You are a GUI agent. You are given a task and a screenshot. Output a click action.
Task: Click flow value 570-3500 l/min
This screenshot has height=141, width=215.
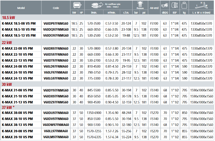(x=94, y=23)
